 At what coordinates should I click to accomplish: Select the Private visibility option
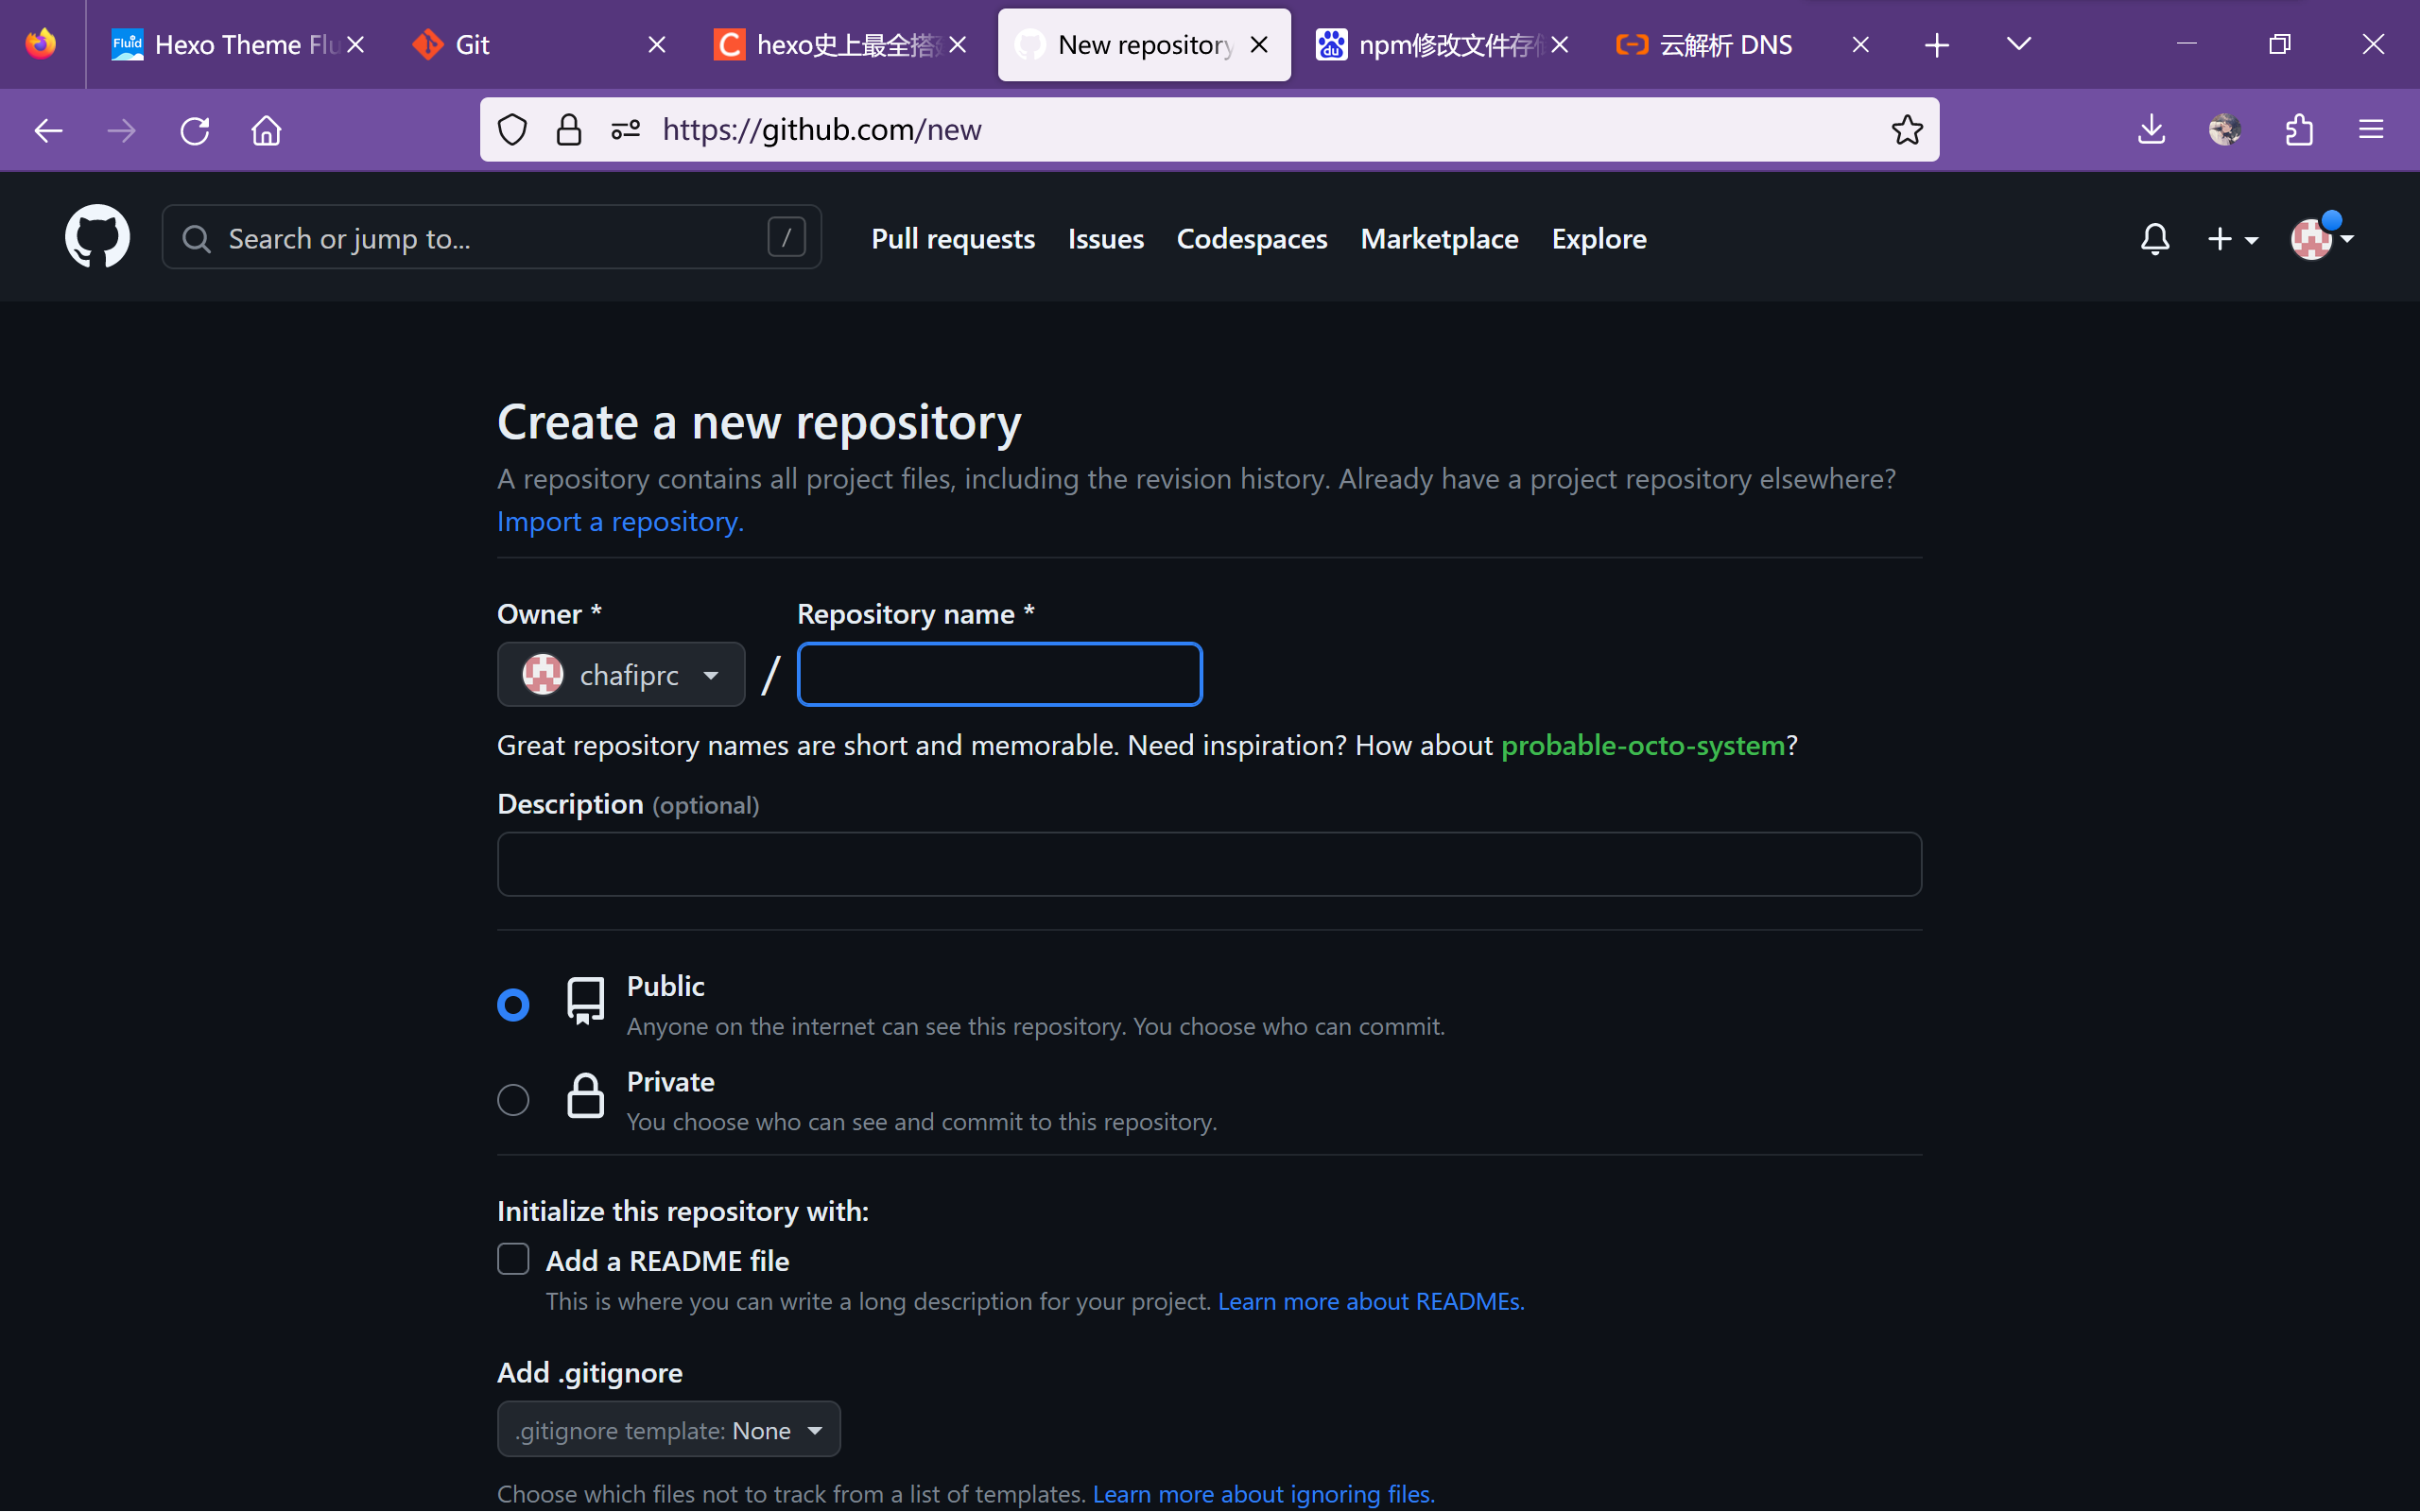click(513, 1099)
